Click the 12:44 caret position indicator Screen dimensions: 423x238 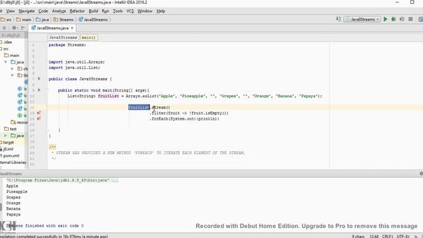tap(374, 236)
